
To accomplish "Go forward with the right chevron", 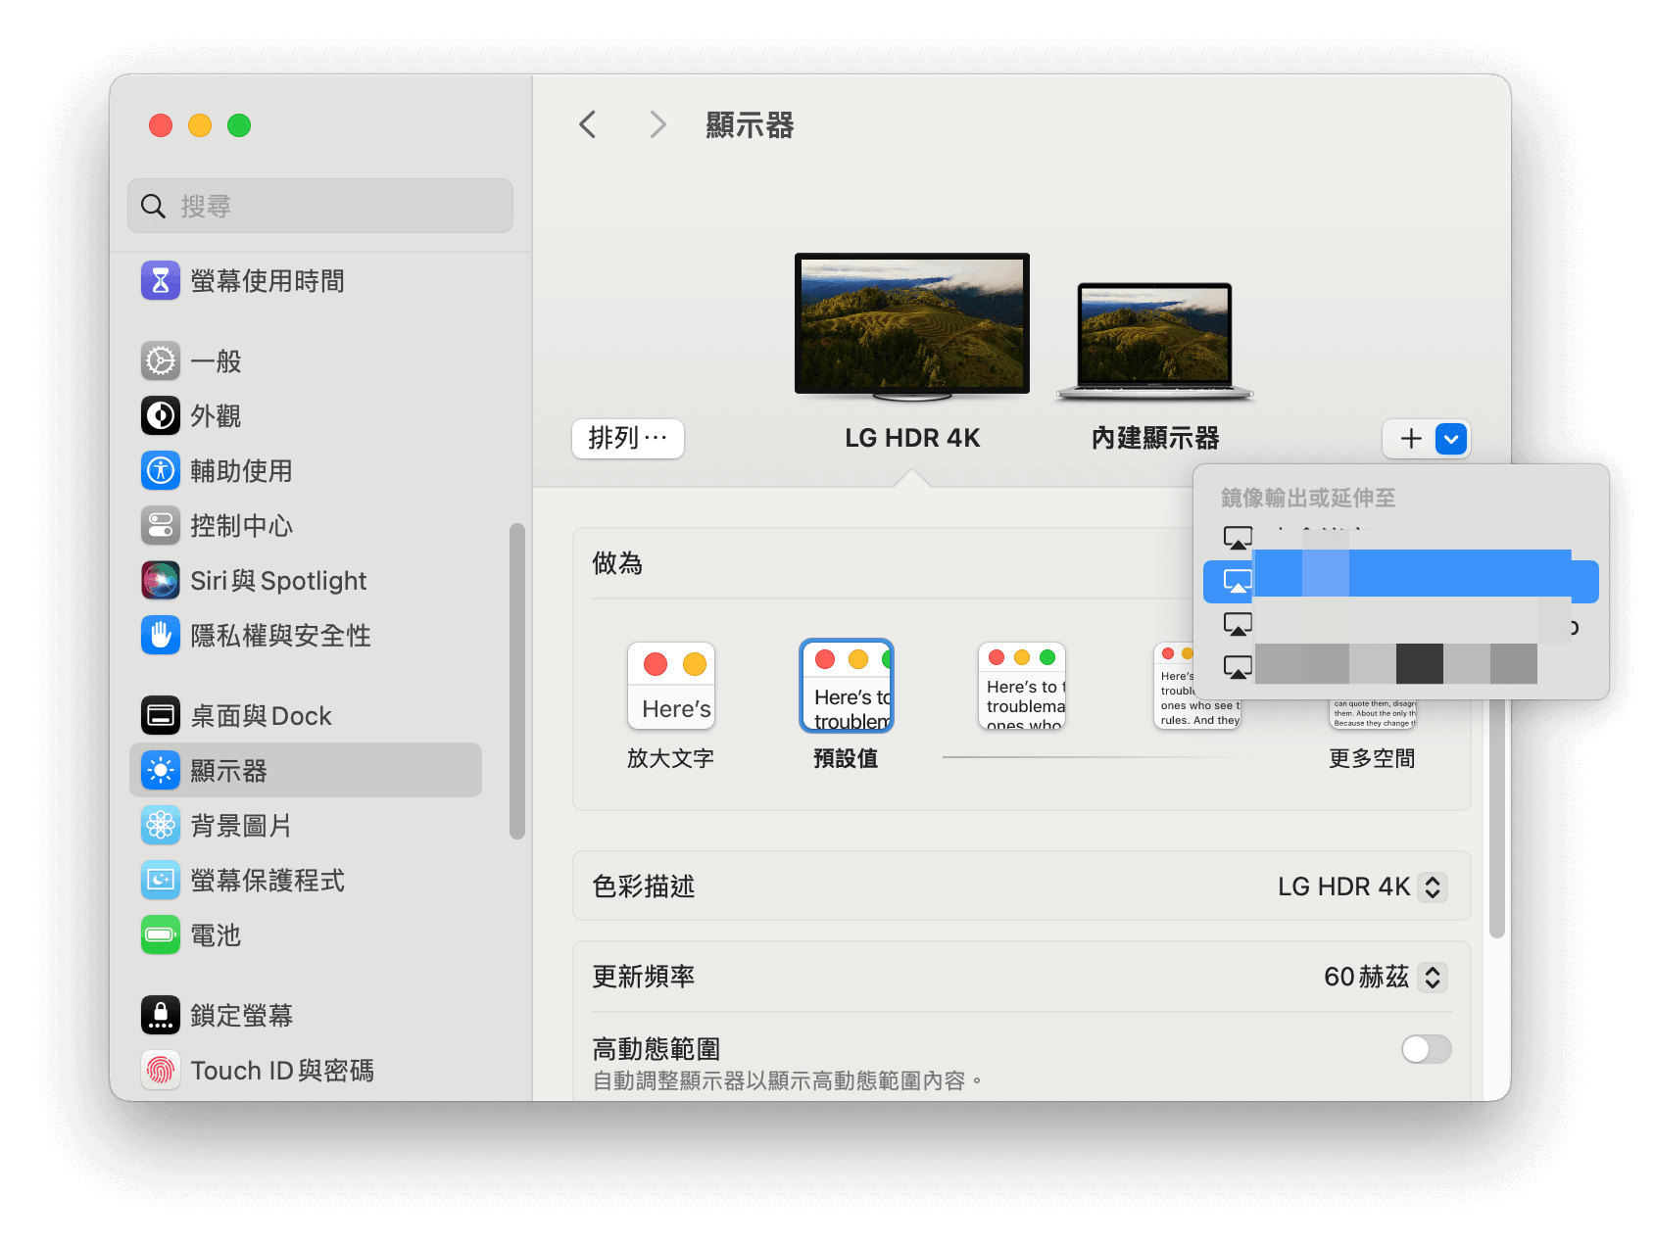I will pyautogui.click(x=657, y=124).
